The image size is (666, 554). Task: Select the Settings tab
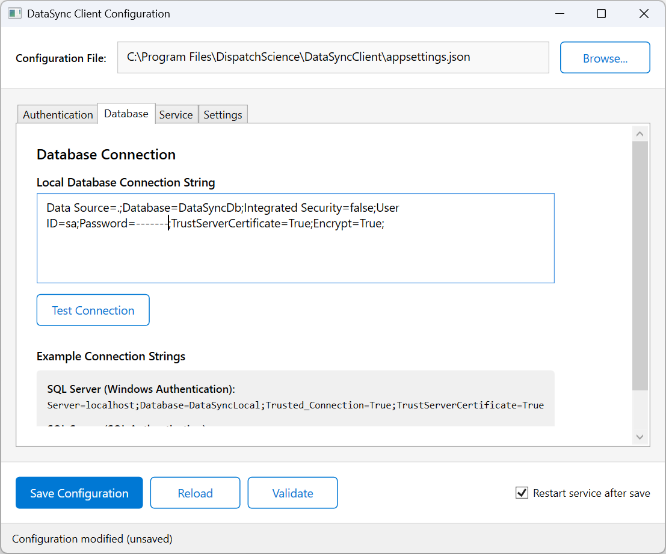point(223,114)
